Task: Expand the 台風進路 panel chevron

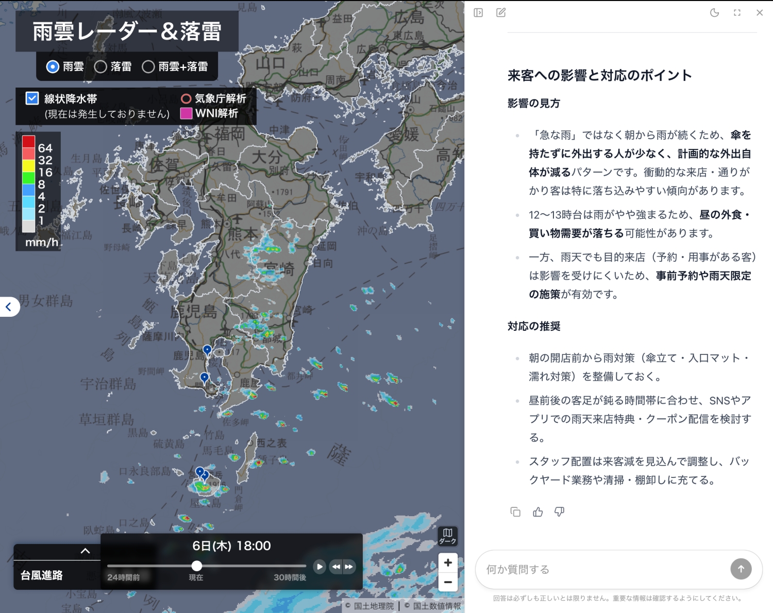Action: (x=86, y=551)
